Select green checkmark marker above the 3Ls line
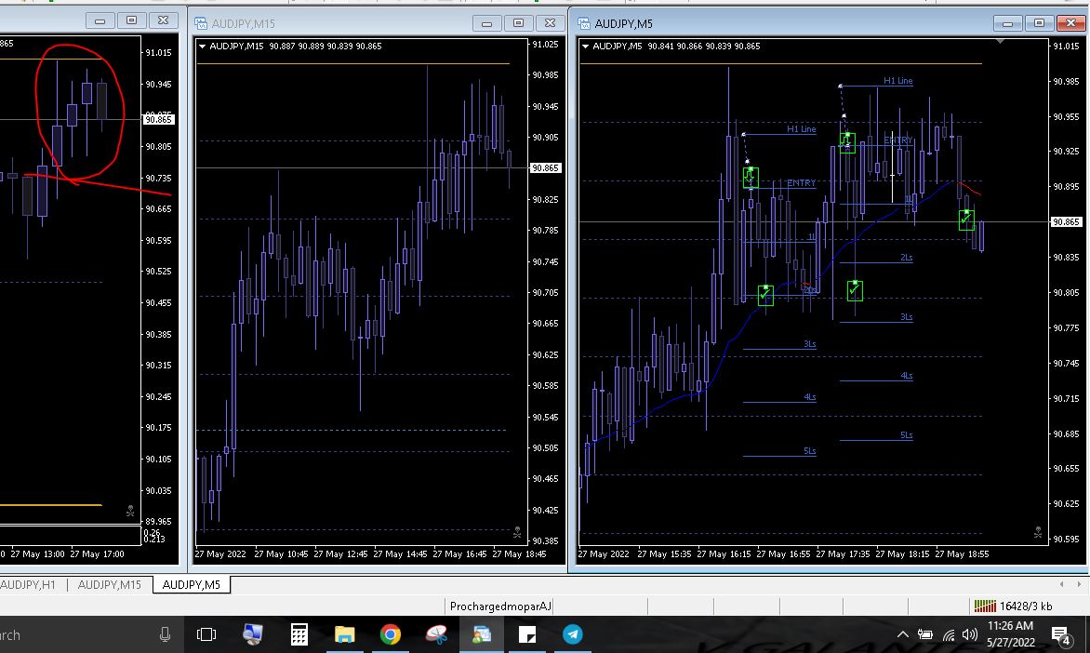 click(x=855, y=290)
